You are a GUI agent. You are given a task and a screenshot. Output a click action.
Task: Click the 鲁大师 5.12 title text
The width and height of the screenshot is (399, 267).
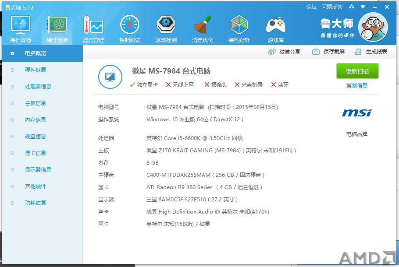click(x=19, y=7)
